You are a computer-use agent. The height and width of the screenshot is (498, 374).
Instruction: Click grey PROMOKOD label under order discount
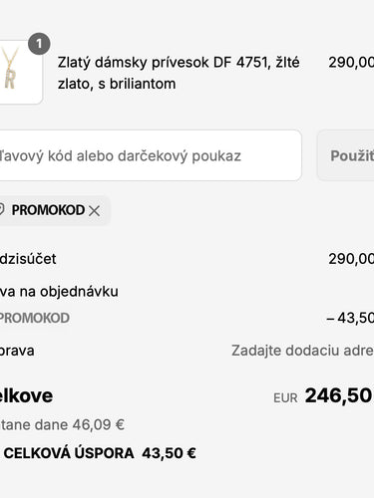[x=35, y=318]
